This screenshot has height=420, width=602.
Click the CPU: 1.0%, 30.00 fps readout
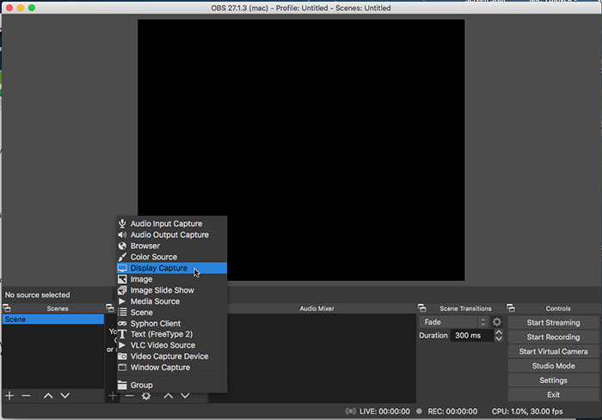pyautogui.click(x=527, y=411)
